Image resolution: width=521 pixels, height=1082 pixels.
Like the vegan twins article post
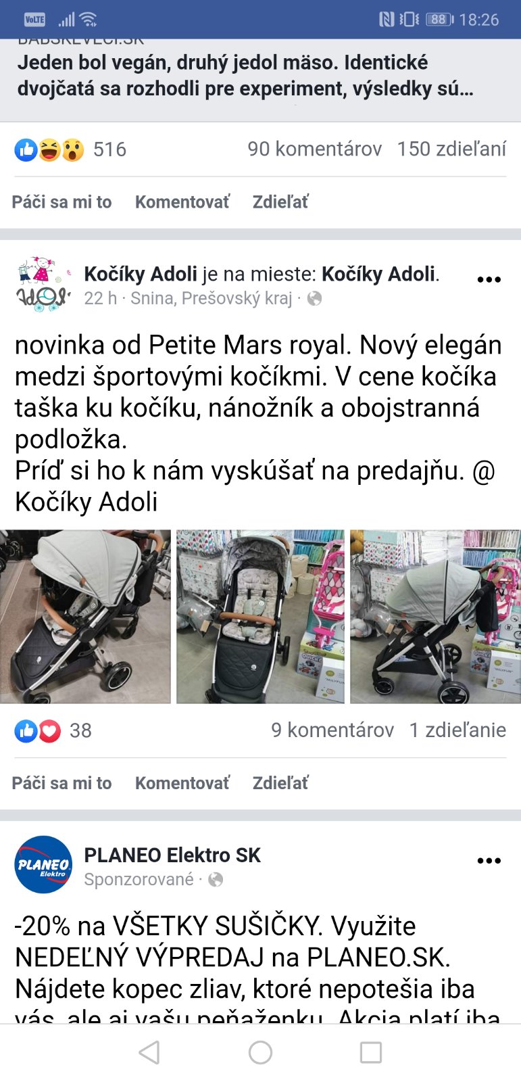[x=61, y=202]
